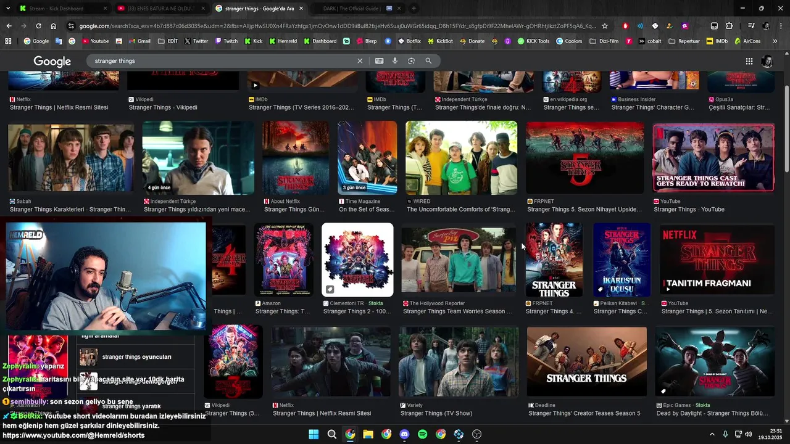790x444 pixels.
Task: Show hidden system tray icons
Action: [x=712, y=434]
